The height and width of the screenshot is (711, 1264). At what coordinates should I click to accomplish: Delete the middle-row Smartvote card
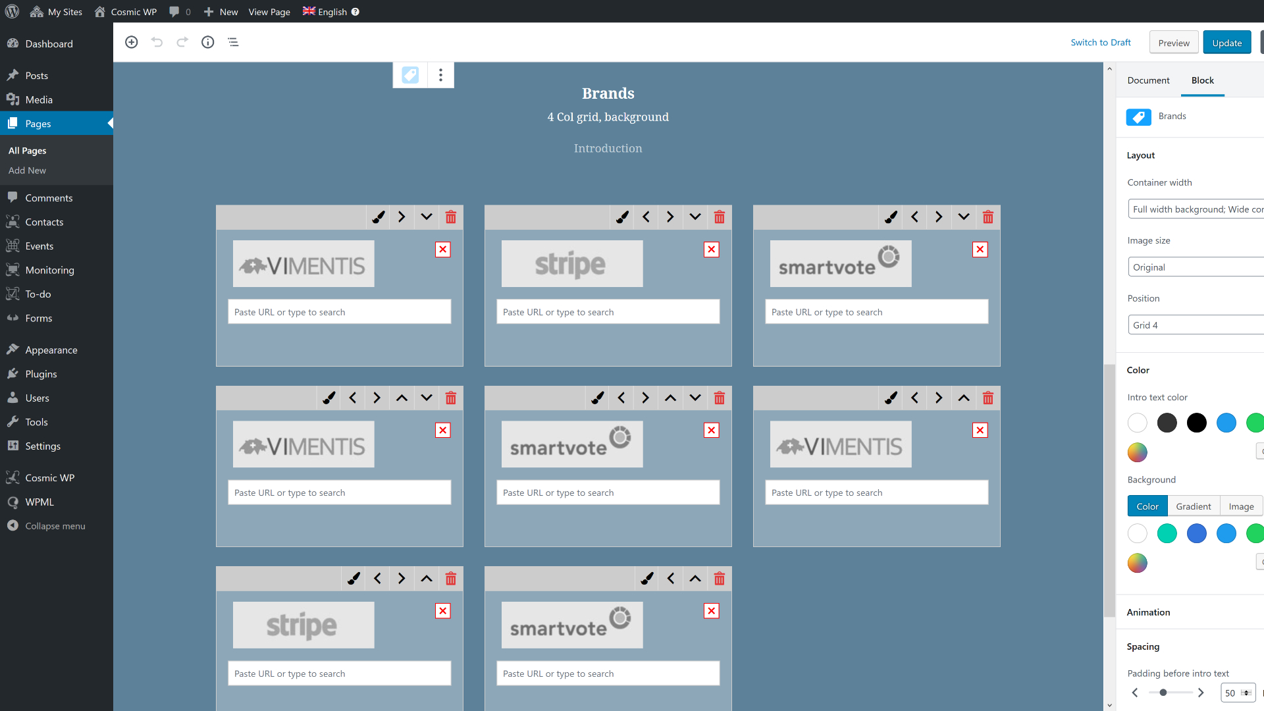coord(720,398)
